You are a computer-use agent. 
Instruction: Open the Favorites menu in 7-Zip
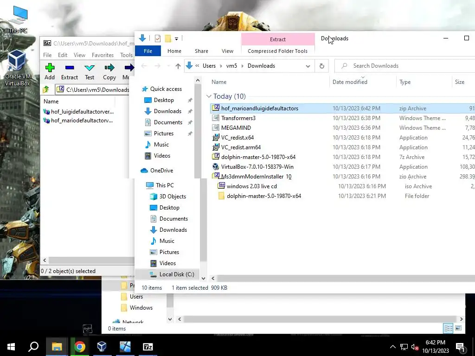click(x=103, y=55)
